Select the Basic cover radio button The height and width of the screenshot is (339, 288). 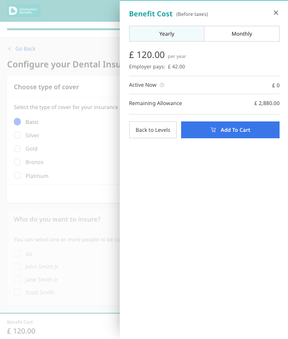pyautogui.click(x=17, y=122)
